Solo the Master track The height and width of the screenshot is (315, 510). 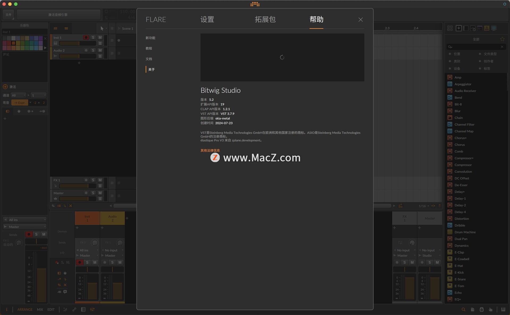[x=93, y=193]
